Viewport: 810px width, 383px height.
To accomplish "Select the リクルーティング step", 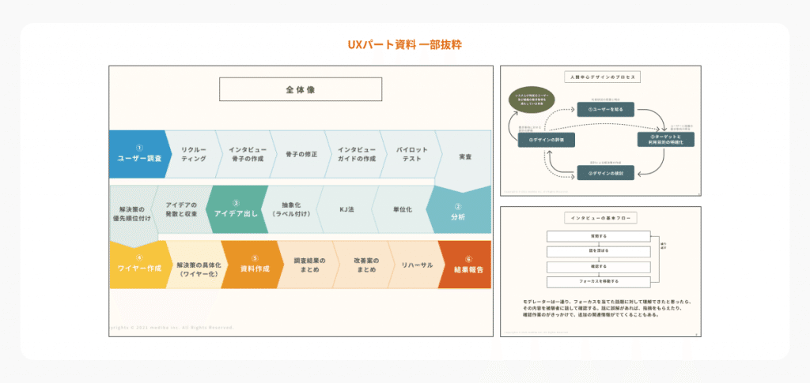I will pyautogui.click(x=195, y=154).
